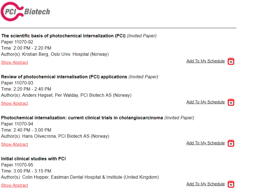Expand abstract for Initial clinical studies with PCI

pyautogui.click(x=15, y=185)
